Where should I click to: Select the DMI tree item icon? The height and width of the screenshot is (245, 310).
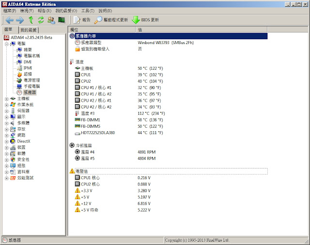[19, 62]
